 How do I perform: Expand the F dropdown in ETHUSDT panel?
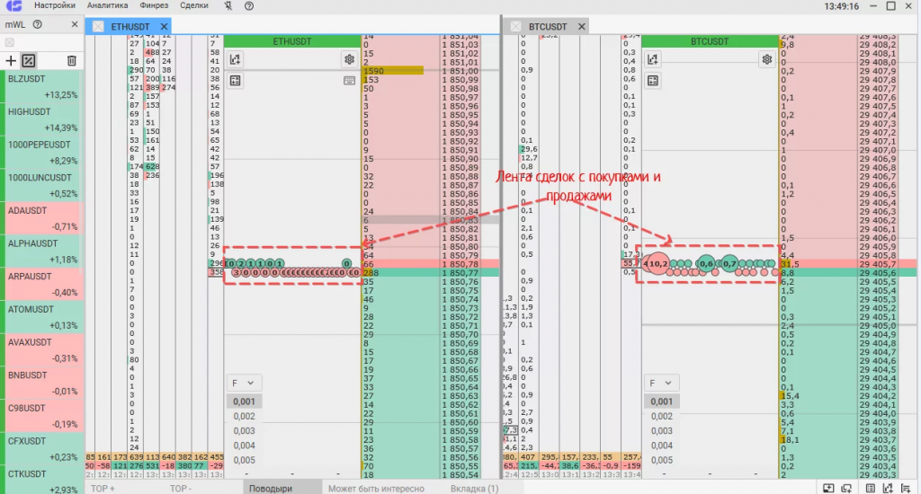click(x=243, y=384)
